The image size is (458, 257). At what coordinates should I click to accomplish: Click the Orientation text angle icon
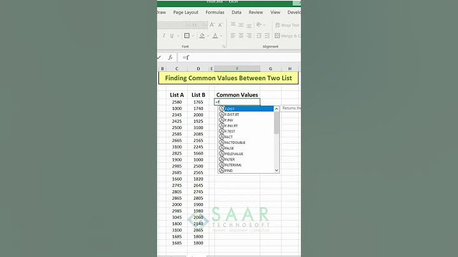coord(259,25)
